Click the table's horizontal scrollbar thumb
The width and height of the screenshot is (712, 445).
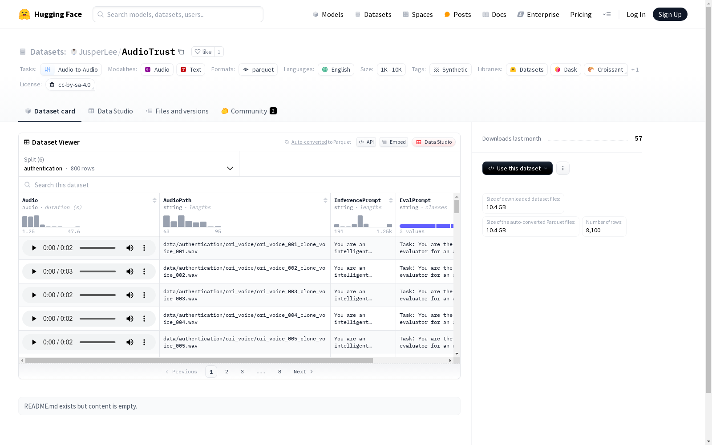coord(199,360)
